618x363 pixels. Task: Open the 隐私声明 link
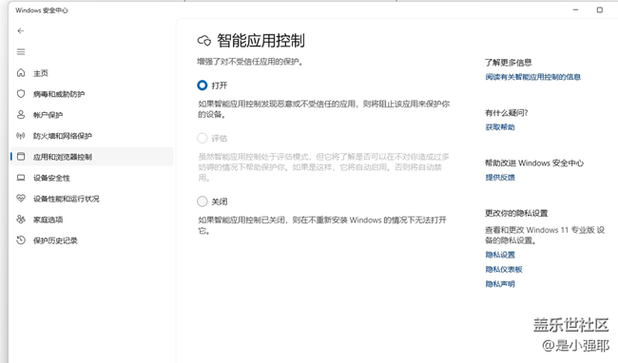pyautogui.click(x=500, y=284)
